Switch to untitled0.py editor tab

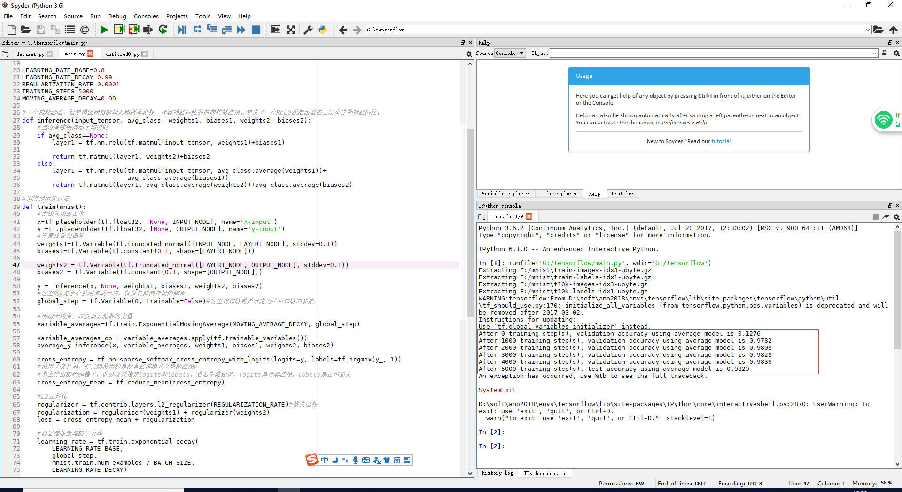pyautogui.click(x=122, y=54)
